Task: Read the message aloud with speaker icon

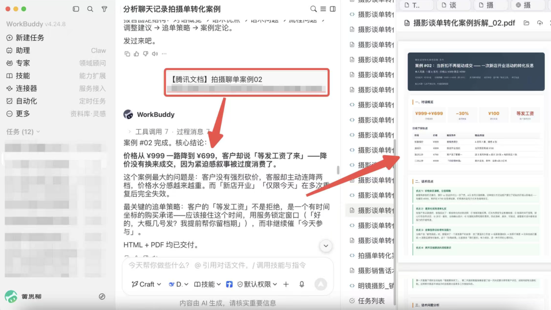Action: [x=155, y=54]
